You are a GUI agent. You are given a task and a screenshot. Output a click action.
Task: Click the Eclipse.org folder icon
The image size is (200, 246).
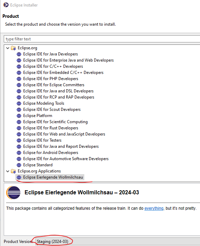click(13, 48)
